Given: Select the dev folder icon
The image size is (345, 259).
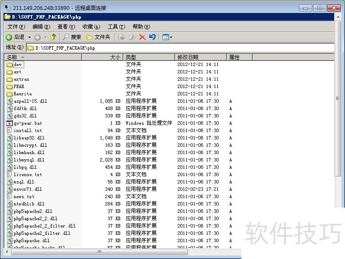Looking at the screenshot, I should [x=10, y=64].
